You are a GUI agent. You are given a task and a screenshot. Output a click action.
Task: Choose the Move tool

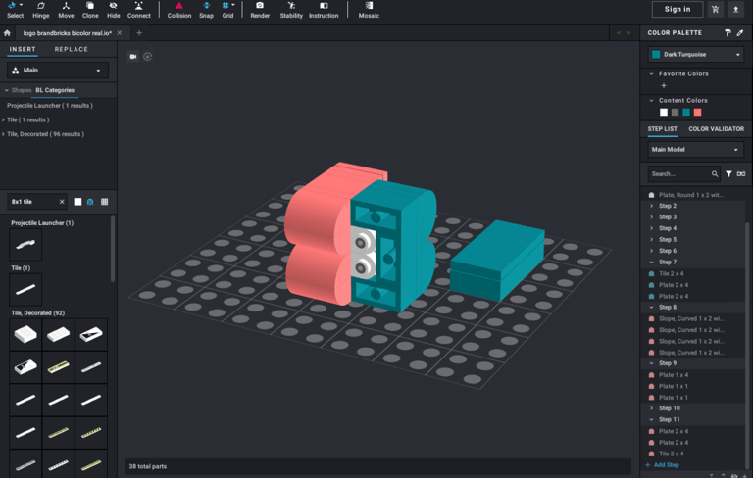[x=66, y=10]
